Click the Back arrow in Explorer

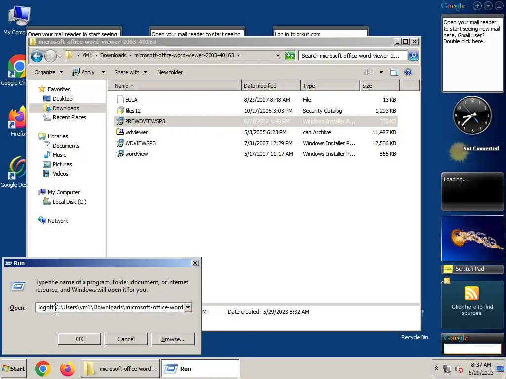click(37, 56)
